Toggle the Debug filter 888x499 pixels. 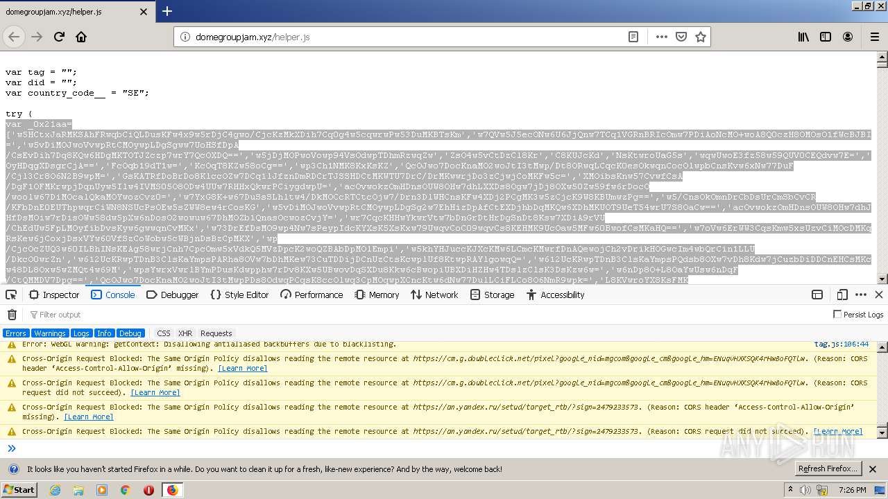tap(130, 333)
